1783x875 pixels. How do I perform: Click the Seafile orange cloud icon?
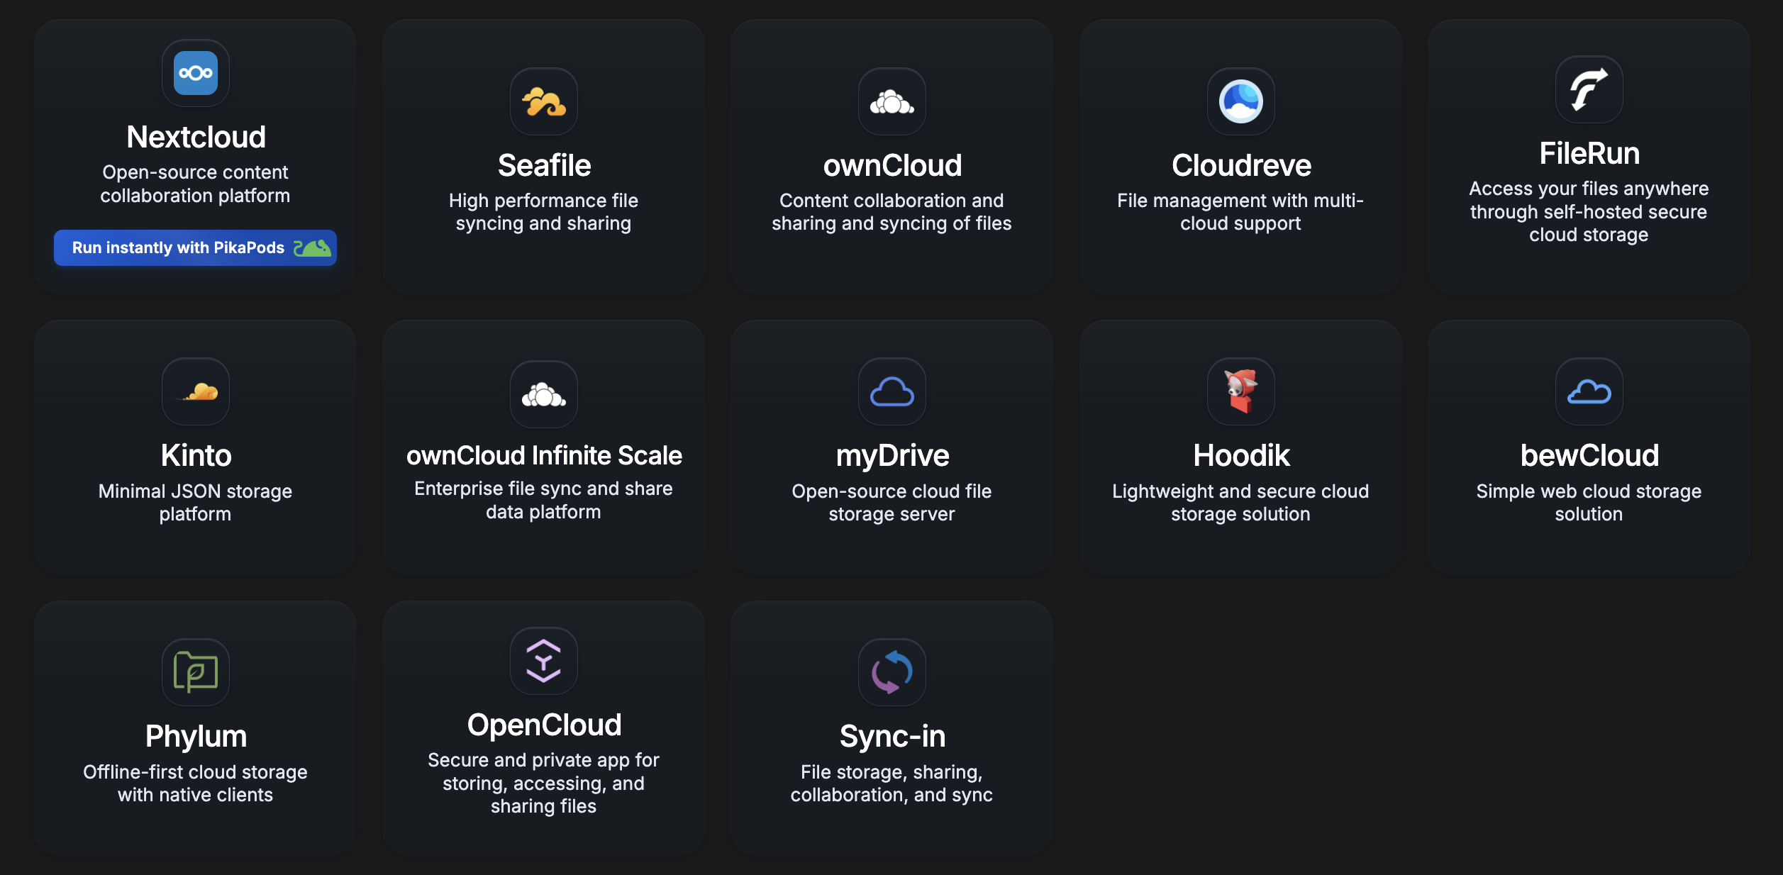click(x=543, y=101)
